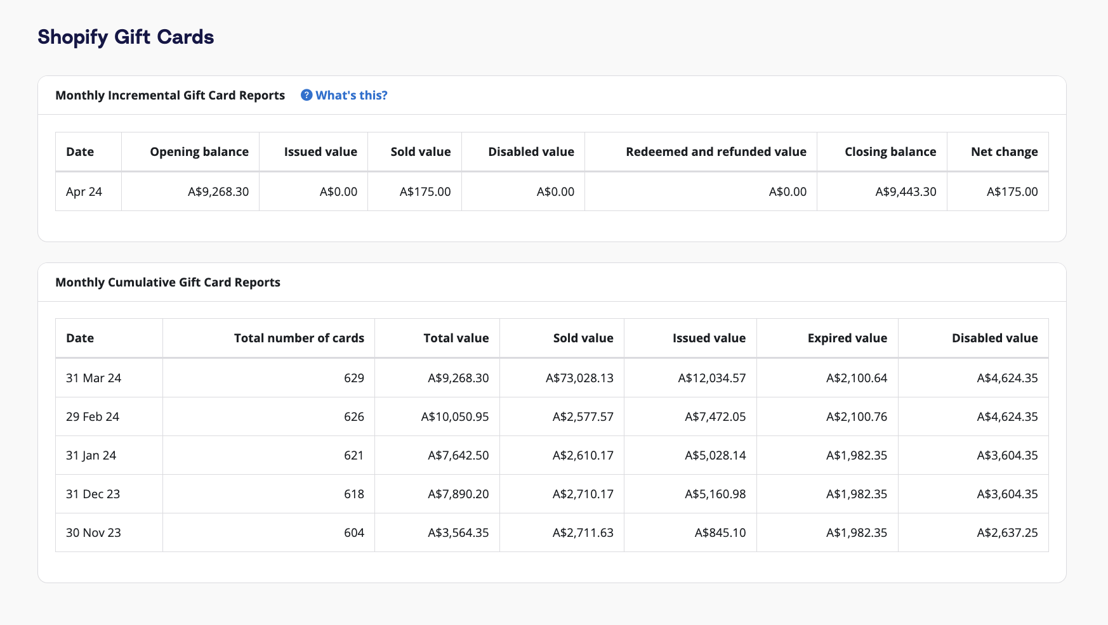Select the A$7,890.20 total value cell
The height and width of the screenshot is (625, 1108).
(437, 494)
